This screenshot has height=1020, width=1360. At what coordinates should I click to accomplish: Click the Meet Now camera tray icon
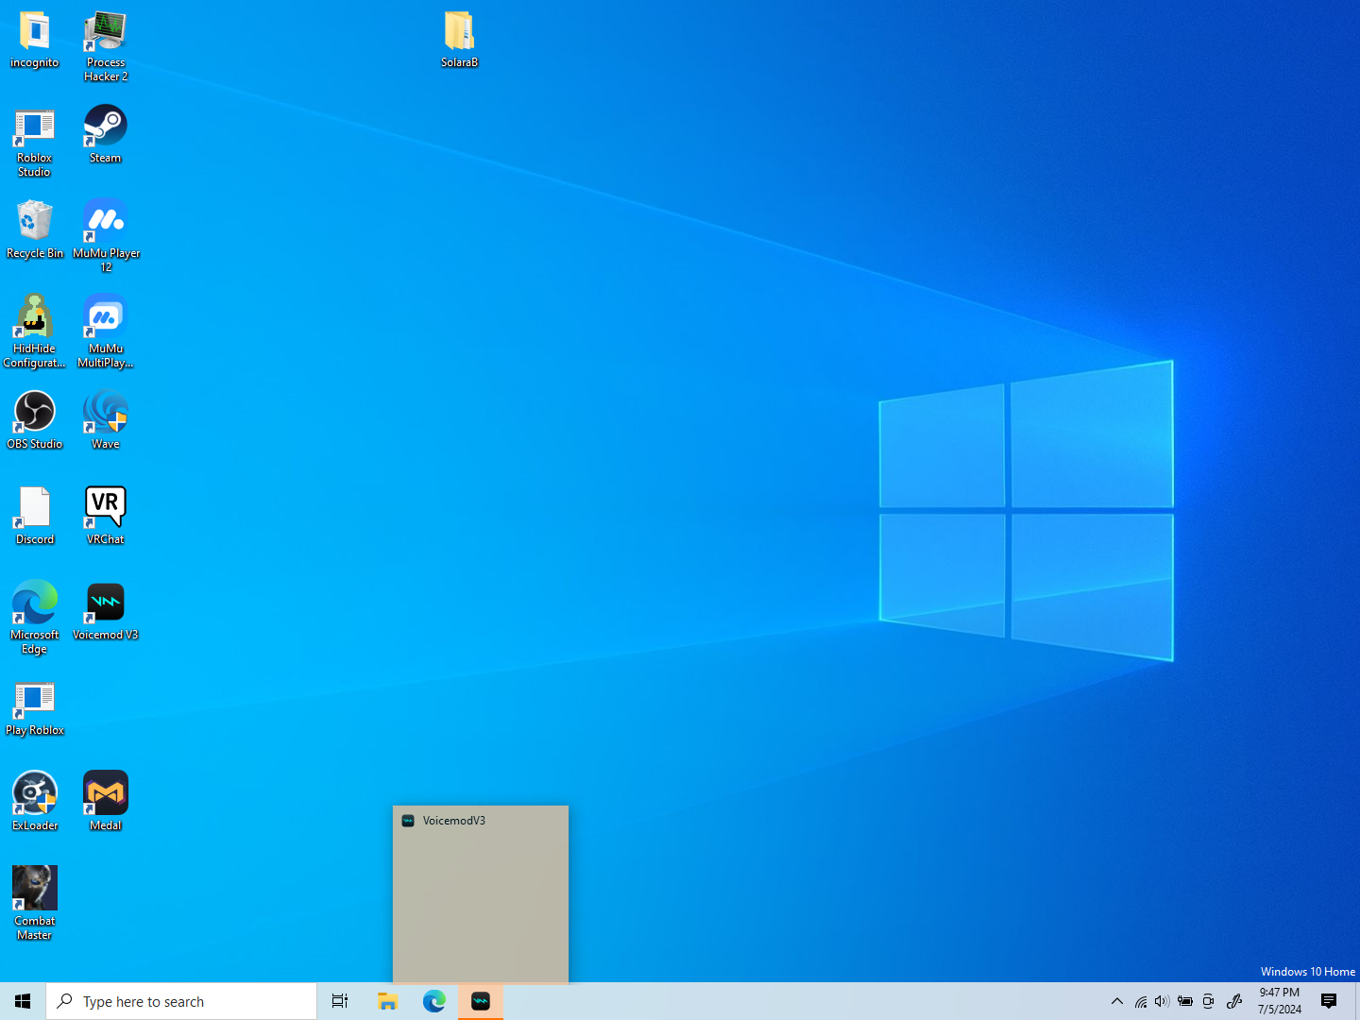1208,1001
